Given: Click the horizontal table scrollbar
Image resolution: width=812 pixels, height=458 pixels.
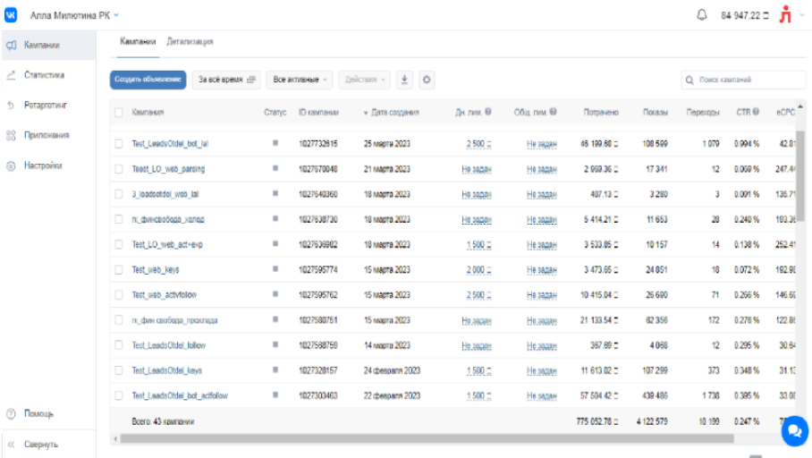Looking at the screenshot, I should coord(427,439).
